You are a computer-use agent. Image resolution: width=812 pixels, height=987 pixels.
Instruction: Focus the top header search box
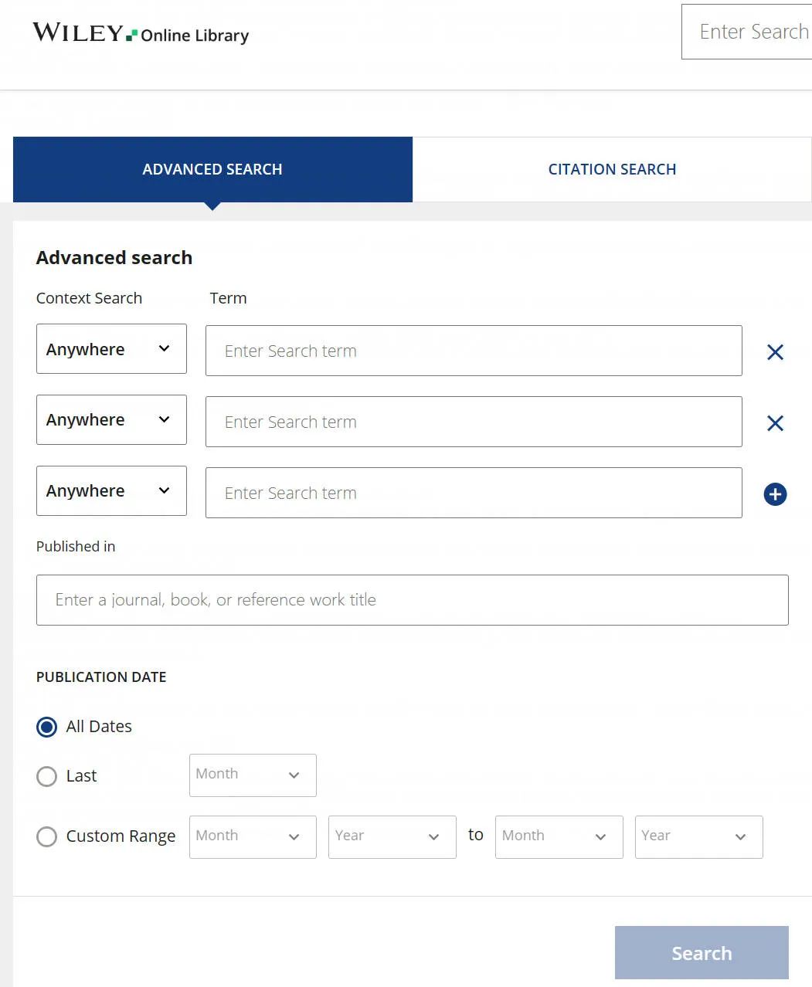click(x=749, y=32)
